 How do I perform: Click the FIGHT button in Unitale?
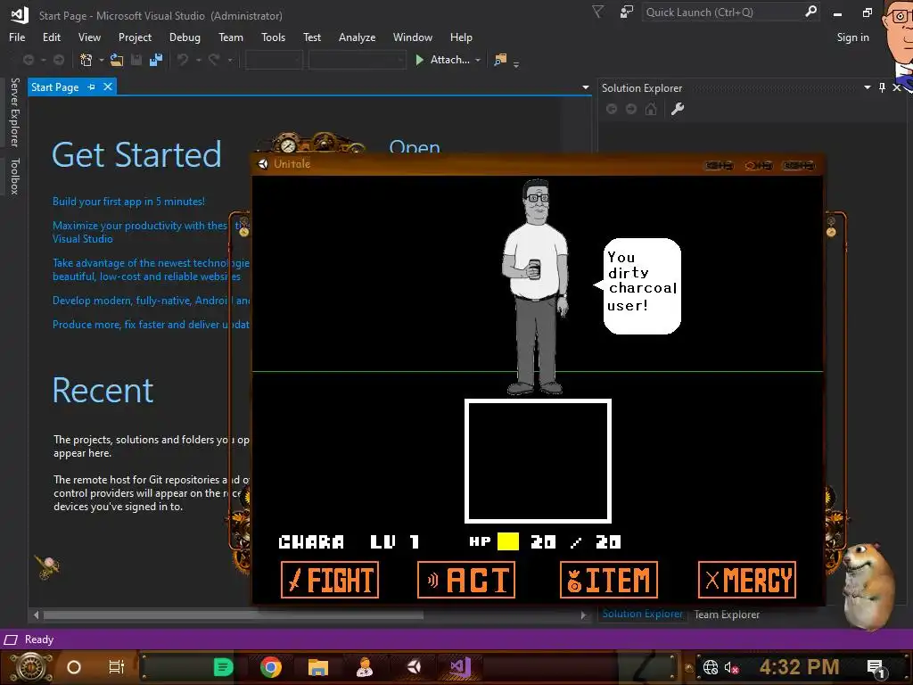tap(330, 580)
